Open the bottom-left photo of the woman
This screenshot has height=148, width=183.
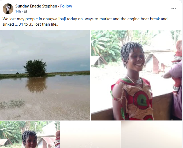click(x=30, y=135)
